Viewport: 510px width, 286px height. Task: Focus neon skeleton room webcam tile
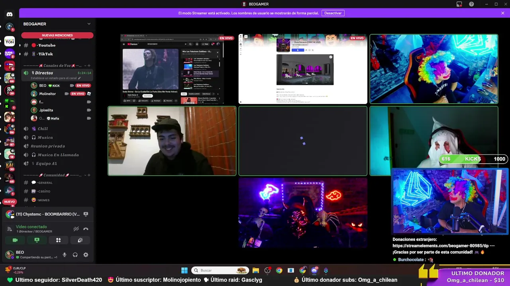(303, 213)
